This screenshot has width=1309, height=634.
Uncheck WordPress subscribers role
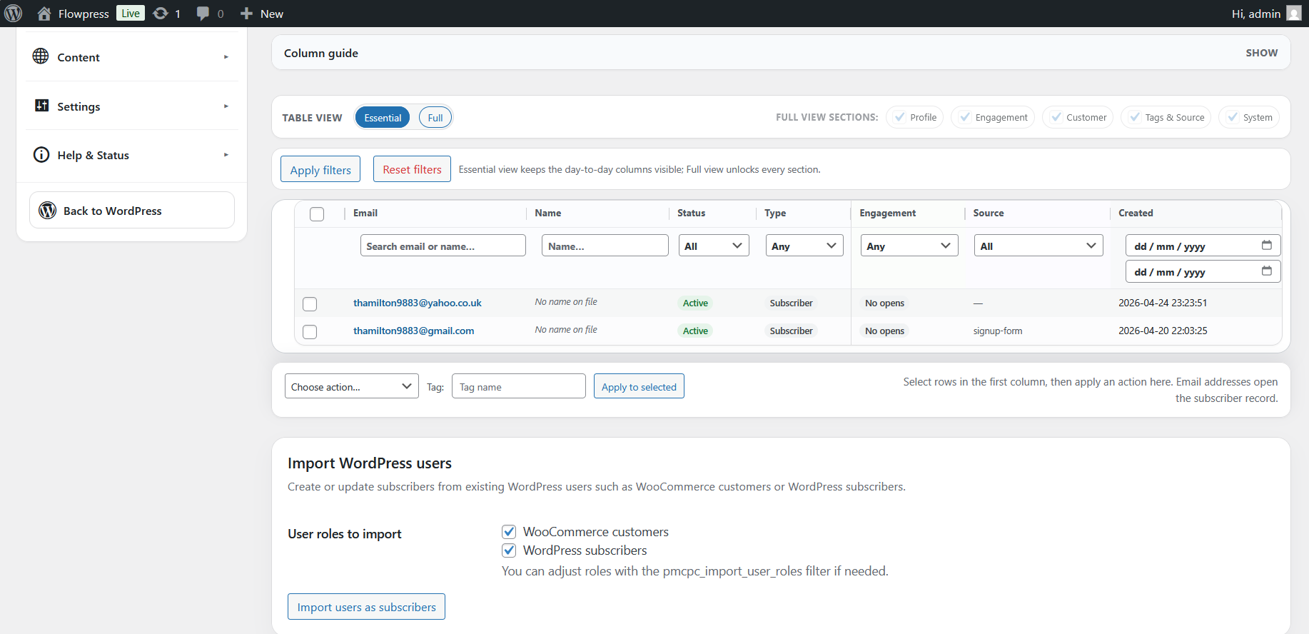[509, 550]
